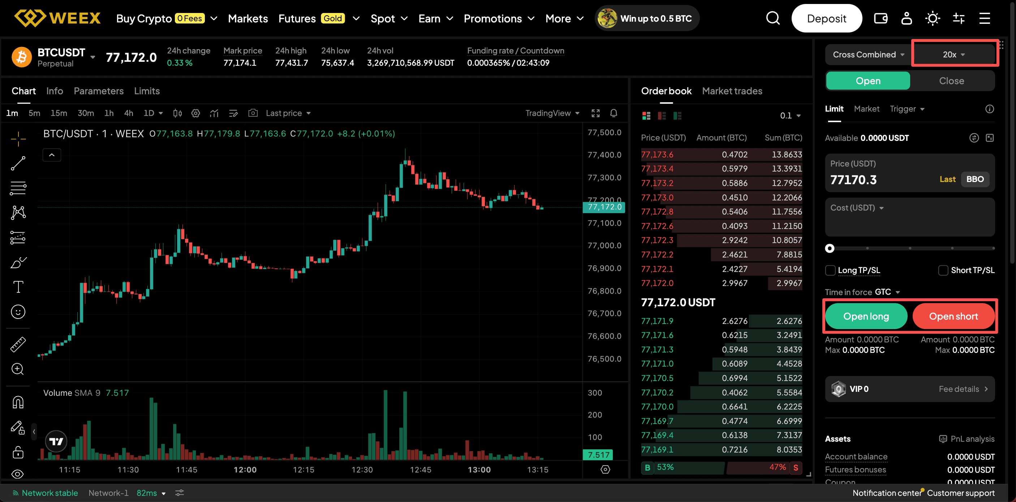This screenshot has height=502, width=1016.
Task: Open the Last price dropdown
Action: (288, 113)
